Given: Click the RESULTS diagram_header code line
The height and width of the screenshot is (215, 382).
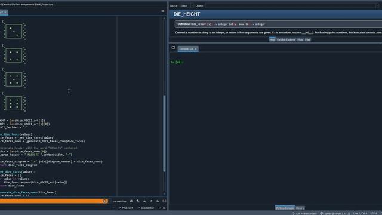Looking at the screenshot, I should (36, 155).
